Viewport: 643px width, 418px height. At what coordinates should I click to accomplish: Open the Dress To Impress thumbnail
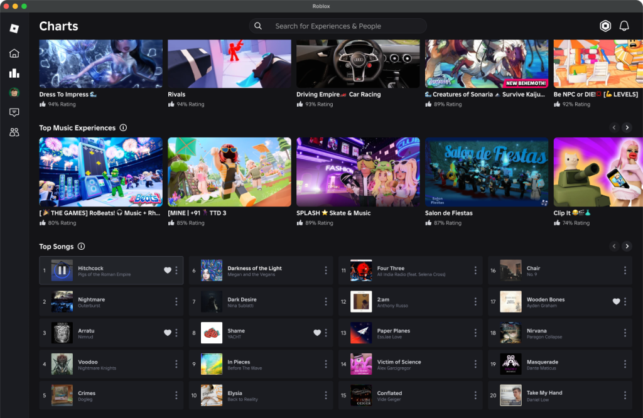tap(101, 63)
